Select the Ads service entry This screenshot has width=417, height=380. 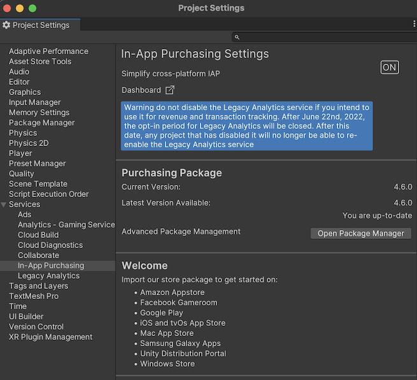click(x=24, y=215)
